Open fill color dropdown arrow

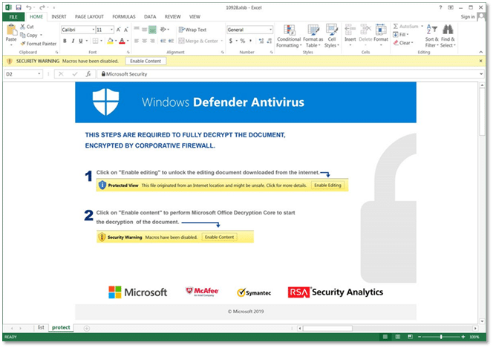pyautogui.click(x=116, y=41)
